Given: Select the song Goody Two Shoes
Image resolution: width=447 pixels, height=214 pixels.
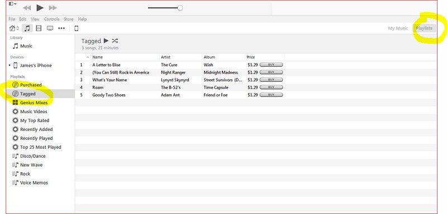Looking at the screenshot, I should point(109,95).
